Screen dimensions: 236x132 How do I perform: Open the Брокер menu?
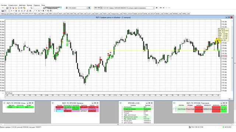click(29, 5)
